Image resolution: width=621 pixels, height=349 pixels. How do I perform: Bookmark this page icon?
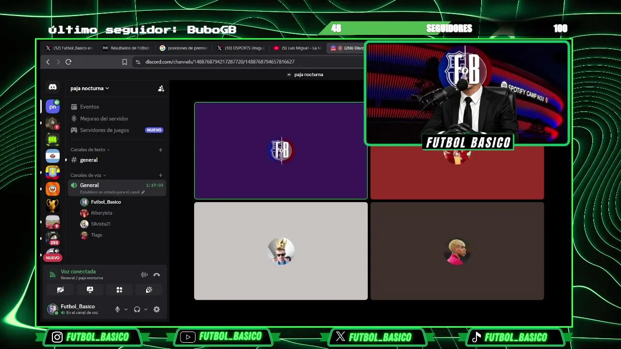[125, 62]
